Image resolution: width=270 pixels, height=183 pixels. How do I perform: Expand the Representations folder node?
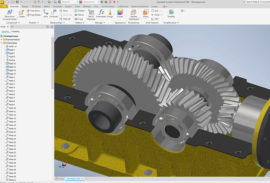pyautogui.click(x=2, y=39)
